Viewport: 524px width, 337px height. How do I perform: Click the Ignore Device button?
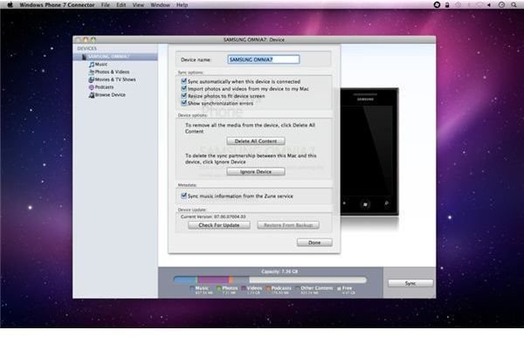pos(256,172)
